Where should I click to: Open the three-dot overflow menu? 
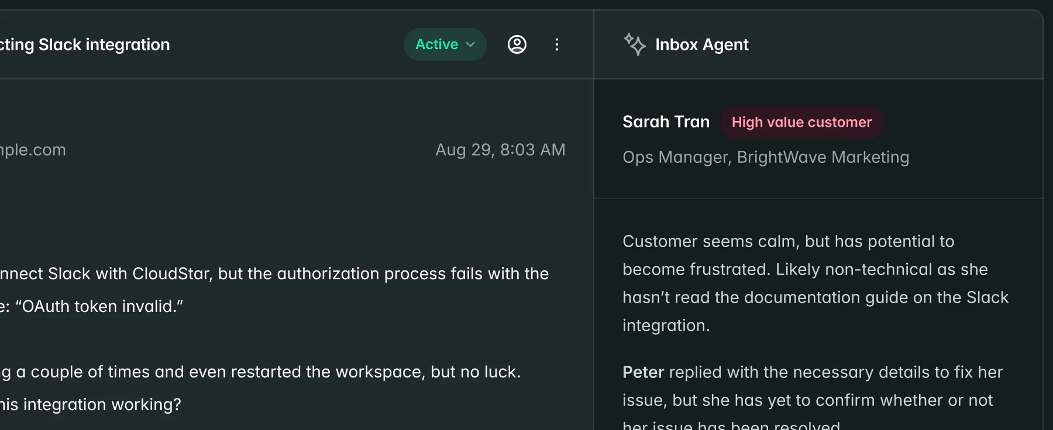coord(557,44)
